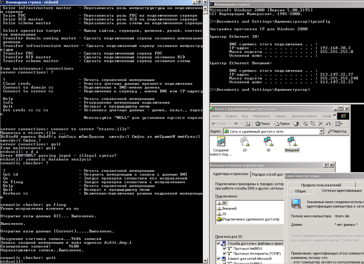Click the folder icon in the address bar

point(226,132)
